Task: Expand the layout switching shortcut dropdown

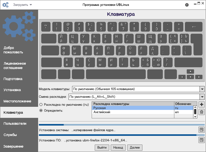Action: click(202, 97)
